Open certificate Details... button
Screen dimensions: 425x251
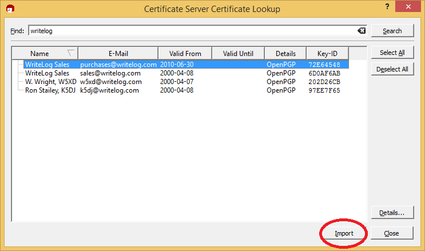click(392, 213)
